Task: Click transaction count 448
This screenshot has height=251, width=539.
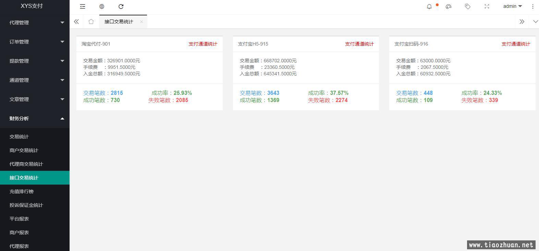Action: [428, 93]
